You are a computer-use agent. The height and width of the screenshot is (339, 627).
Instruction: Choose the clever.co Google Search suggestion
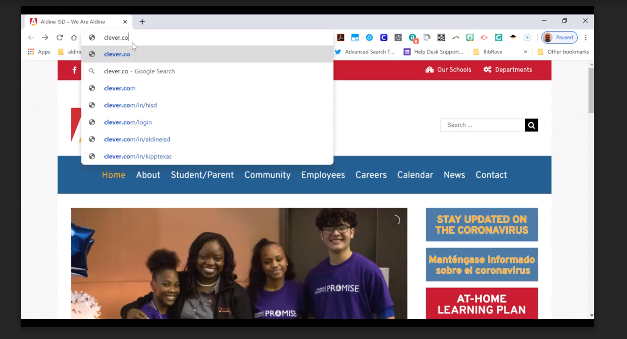(x=207, y=71)
